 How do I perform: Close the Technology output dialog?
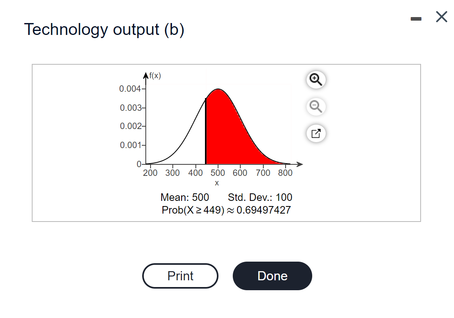tap(441, 17)
